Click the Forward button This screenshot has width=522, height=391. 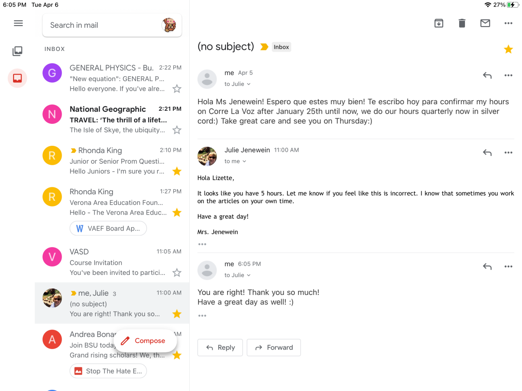coord(274,347)
